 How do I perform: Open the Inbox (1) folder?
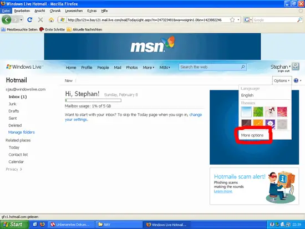pos(18,96)
